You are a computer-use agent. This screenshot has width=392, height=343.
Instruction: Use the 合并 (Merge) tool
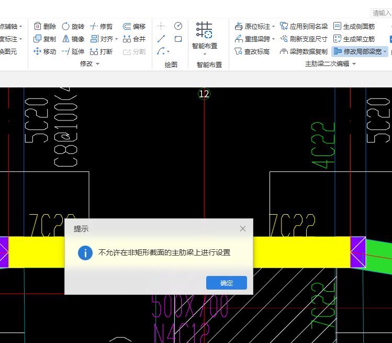coord(134,39)
